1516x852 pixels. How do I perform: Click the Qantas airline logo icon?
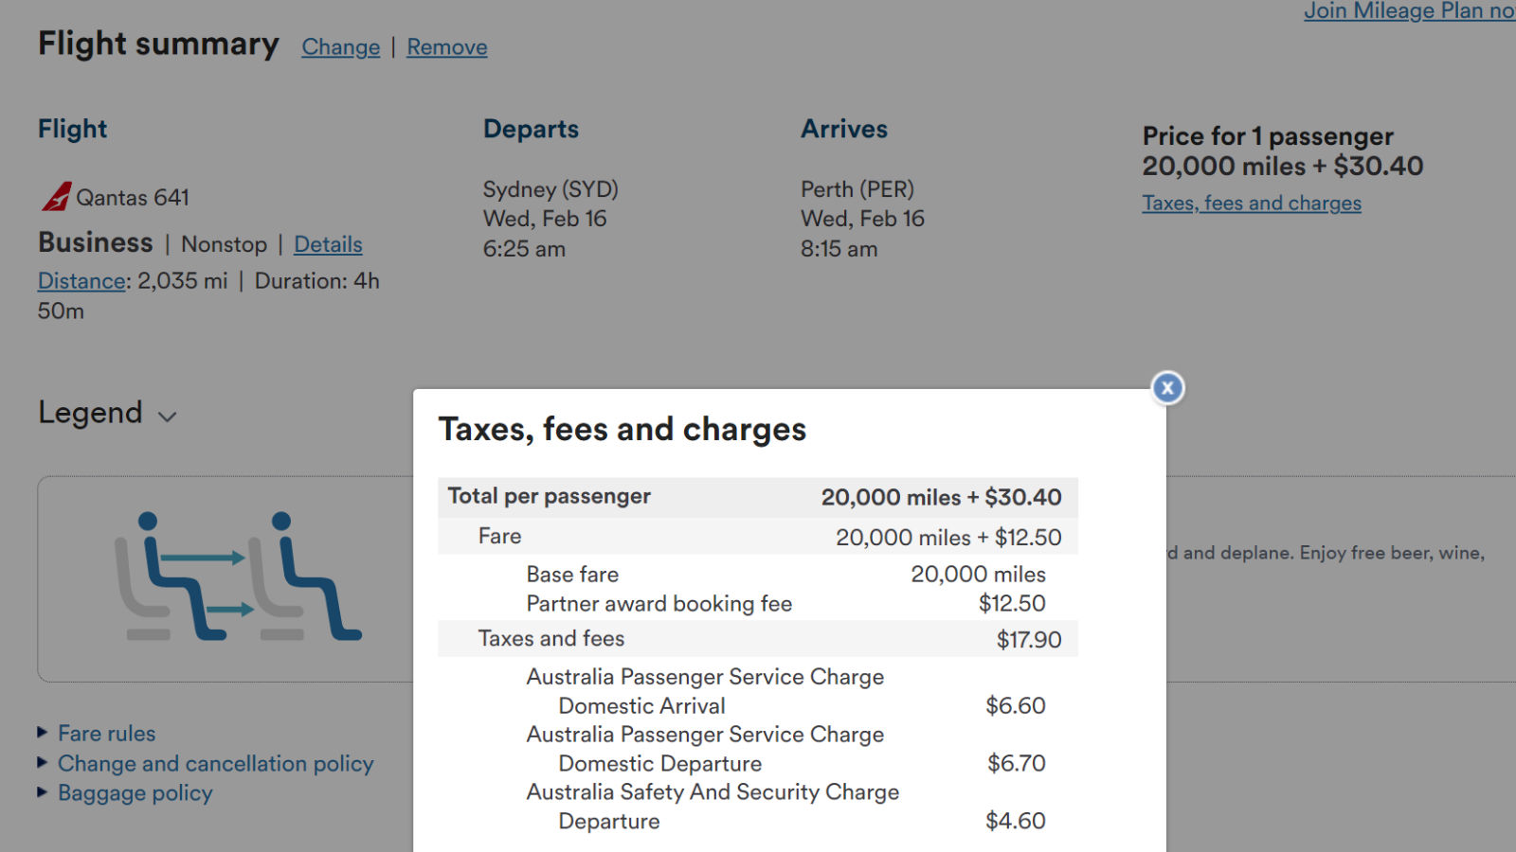[x=56, y=197]
